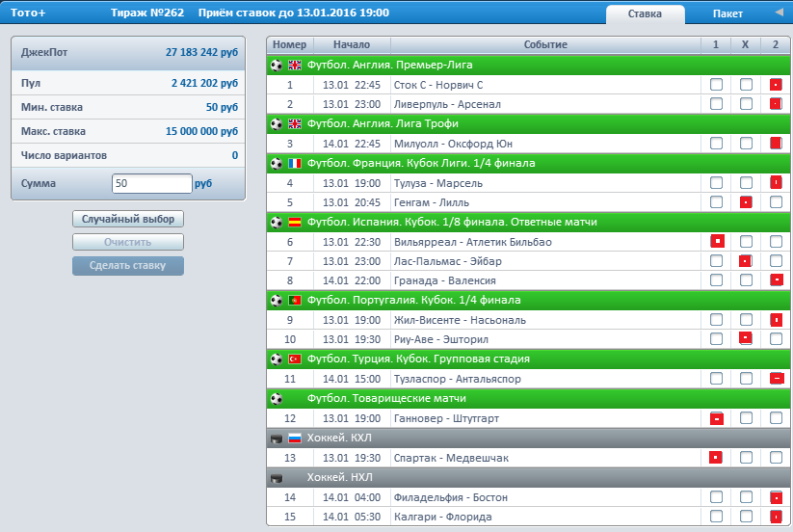Viewport: 793px width, 532px height.
Task: Click the soccer ball icon of Турция. Кубок
Action: pos(277,359)
